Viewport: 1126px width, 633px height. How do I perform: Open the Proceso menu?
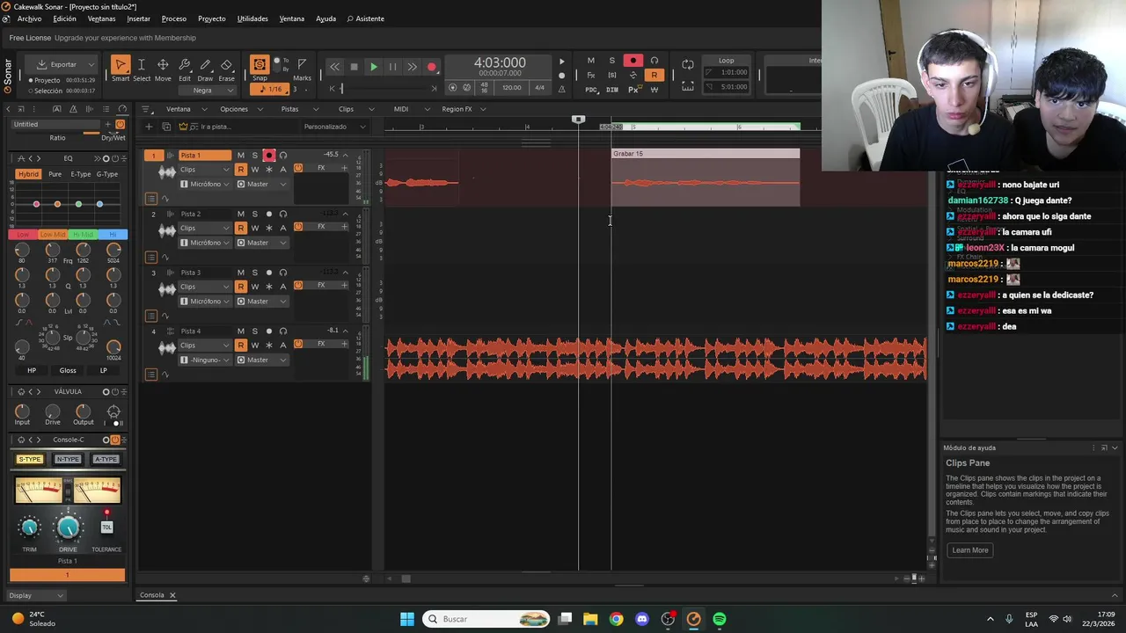coord(173,18)
